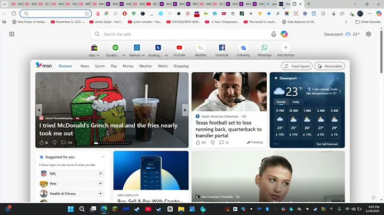Open McDonald's Grinch meal headline

tap(108, 129)
